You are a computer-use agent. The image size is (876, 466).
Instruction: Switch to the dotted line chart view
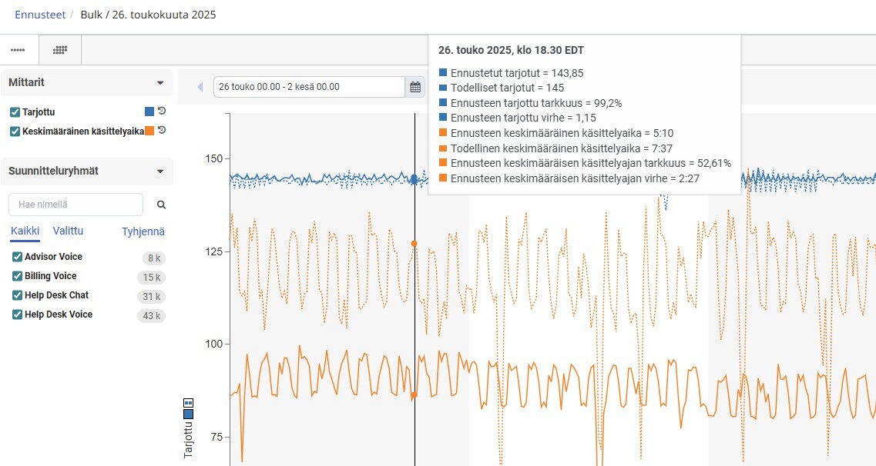[x=18, y=50]
